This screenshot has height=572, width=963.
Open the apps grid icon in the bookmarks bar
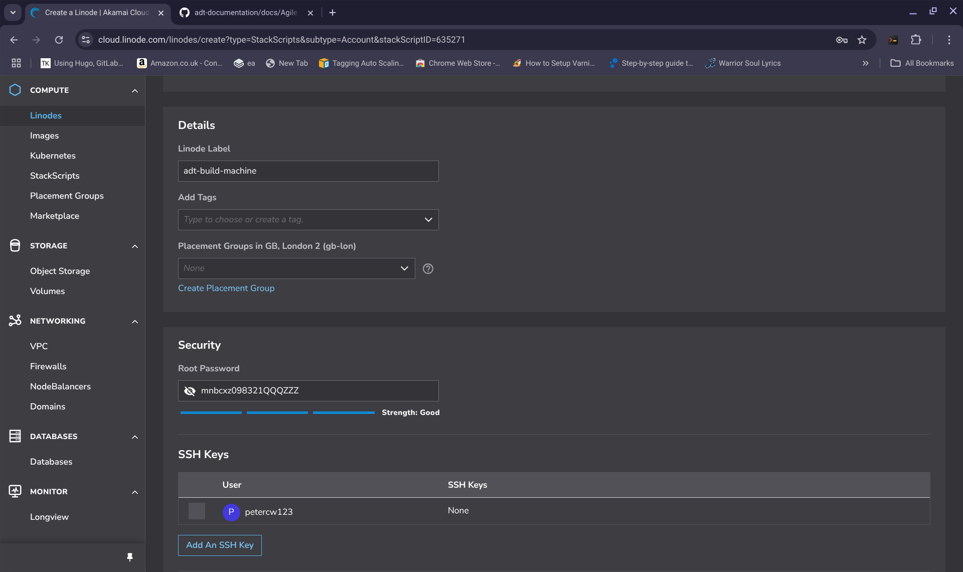pyautogui.click(x=17, y=63)
